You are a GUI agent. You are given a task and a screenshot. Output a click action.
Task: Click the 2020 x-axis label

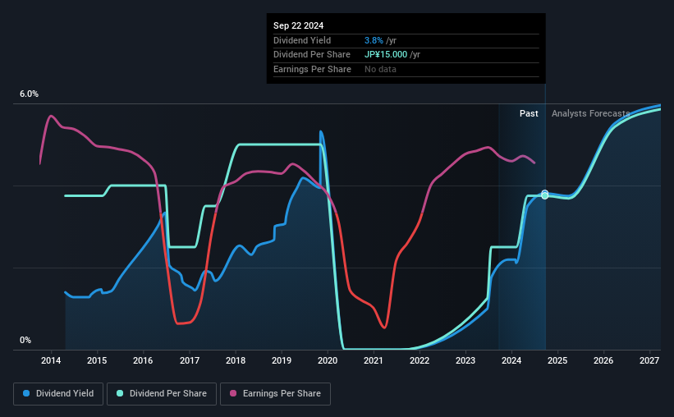(328, 360)
